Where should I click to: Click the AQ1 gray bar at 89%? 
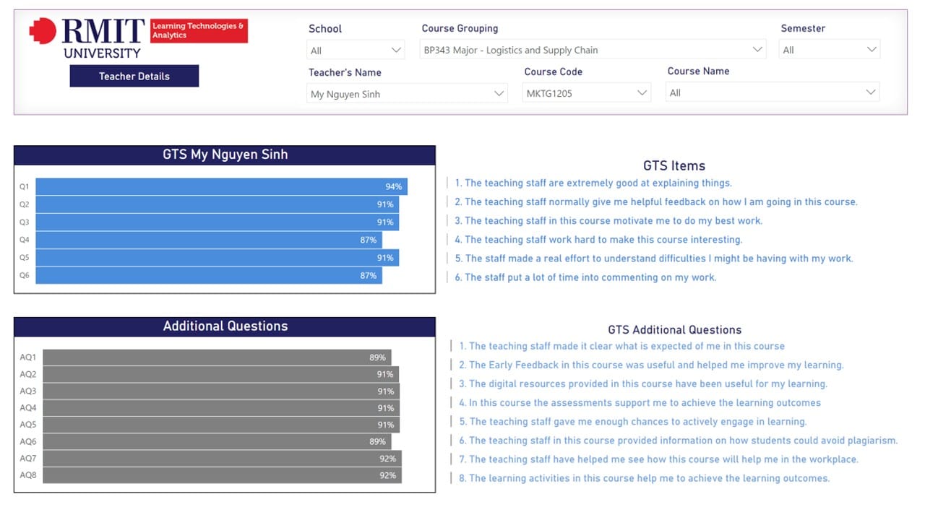point(217,357)
